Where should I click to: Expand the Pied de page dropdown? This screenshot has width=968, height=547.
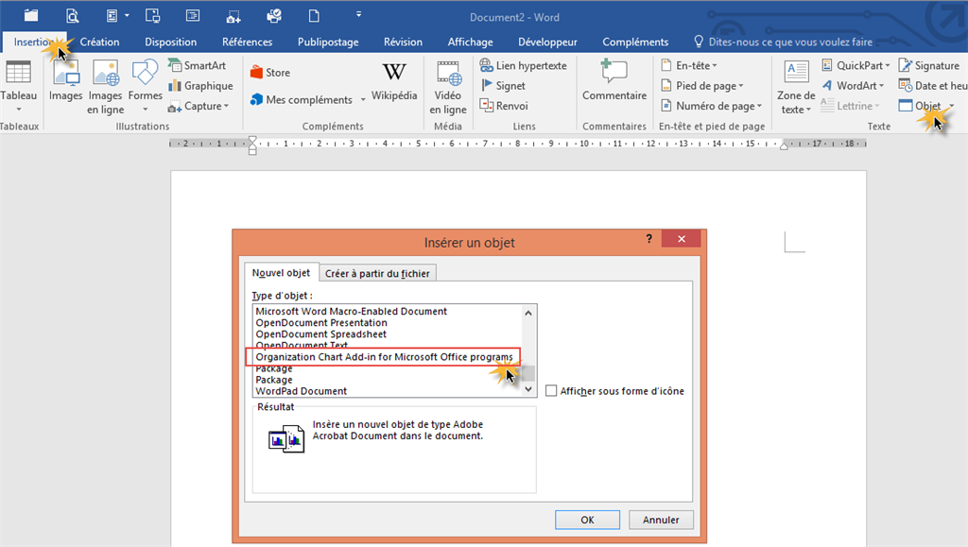pyautogui.click(x=702, y=86)
